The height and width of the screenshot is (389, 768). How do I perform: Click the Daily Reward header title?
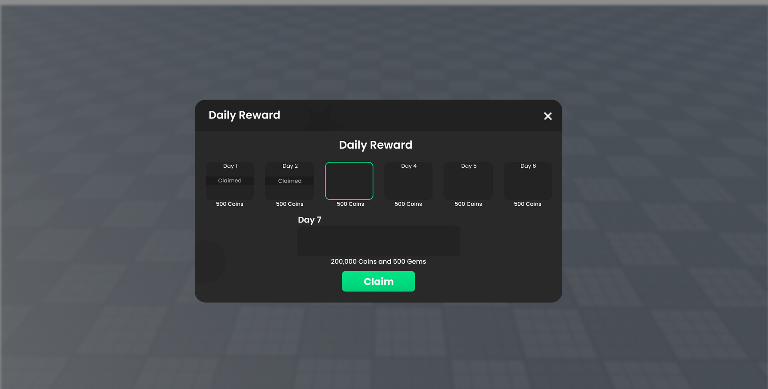point(244,115)
